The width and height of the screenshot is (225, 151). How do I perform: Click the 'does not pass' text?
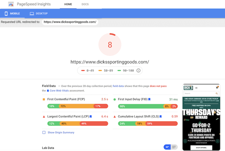point(158,86)
